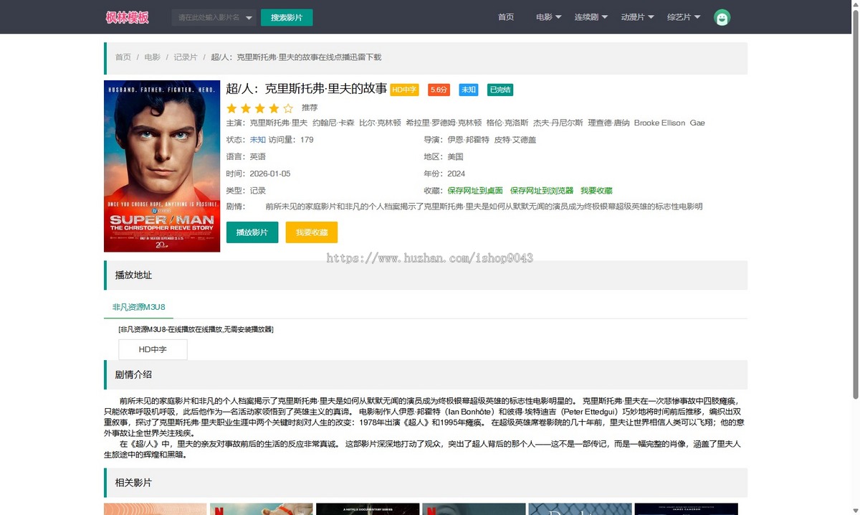The width and height of the screenshot is (860, 515).
Task: Click the third rating star
Action: coord(259,108)
